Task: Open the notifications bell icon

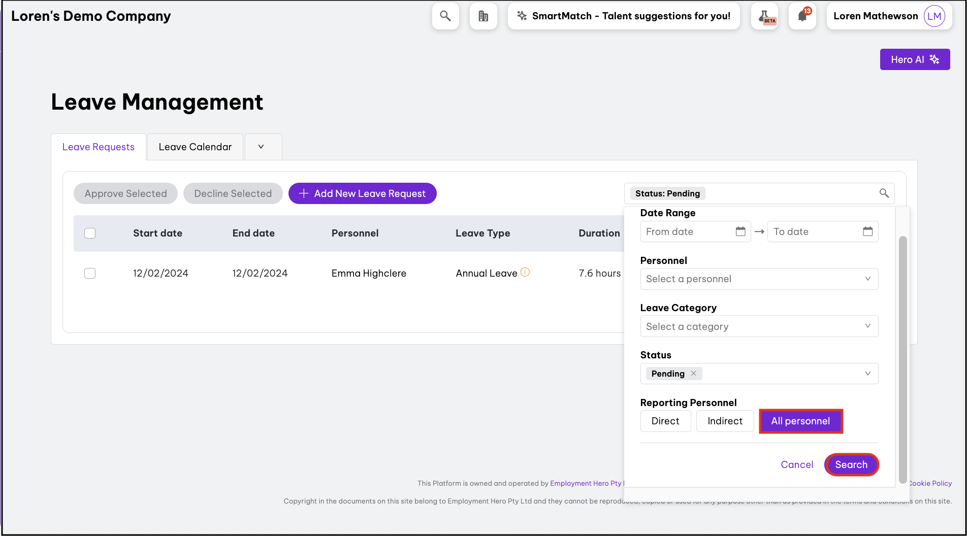Action: tap(802, 16)
